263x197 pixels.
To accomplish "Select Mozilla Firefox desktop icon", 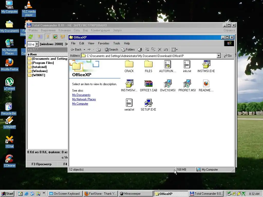I will click(x=10, y=64).
